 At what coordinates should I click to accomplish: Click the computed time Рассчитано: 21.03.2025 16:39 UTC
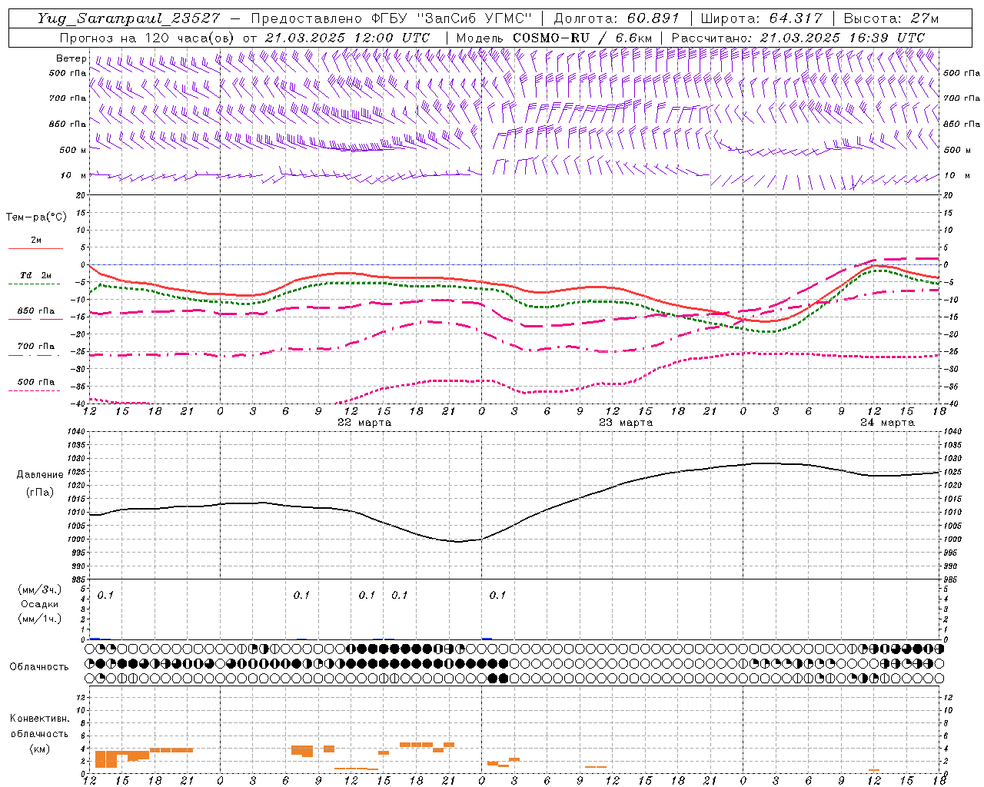798,38
